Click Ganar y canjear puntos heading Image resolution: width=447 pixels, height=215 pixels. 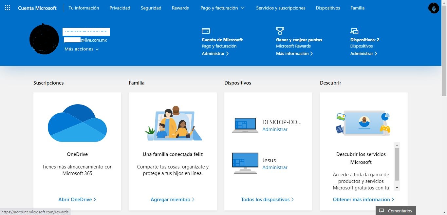(x=299, y=40)
